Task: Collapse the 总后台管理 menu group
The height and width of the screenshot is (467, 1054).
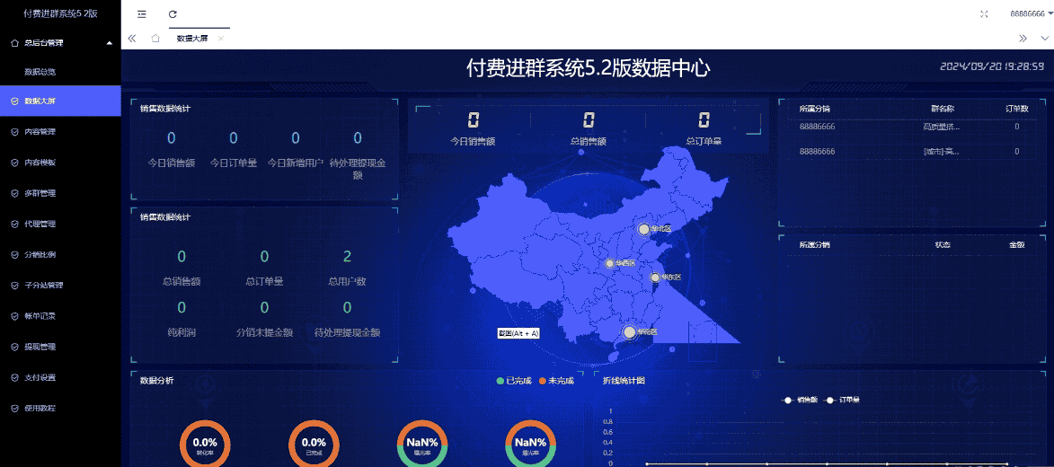Action: click(x=60, y=43)
